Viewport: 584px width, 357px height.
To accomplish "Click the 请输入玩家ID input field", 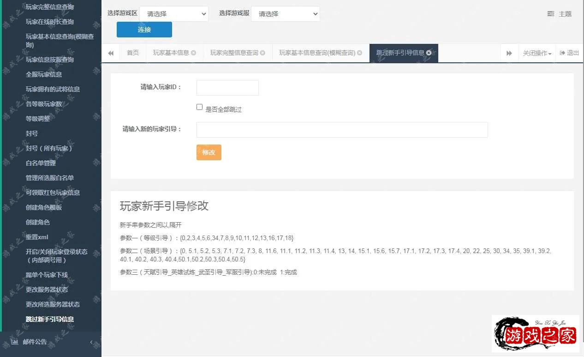I will (x=227, y=87).
